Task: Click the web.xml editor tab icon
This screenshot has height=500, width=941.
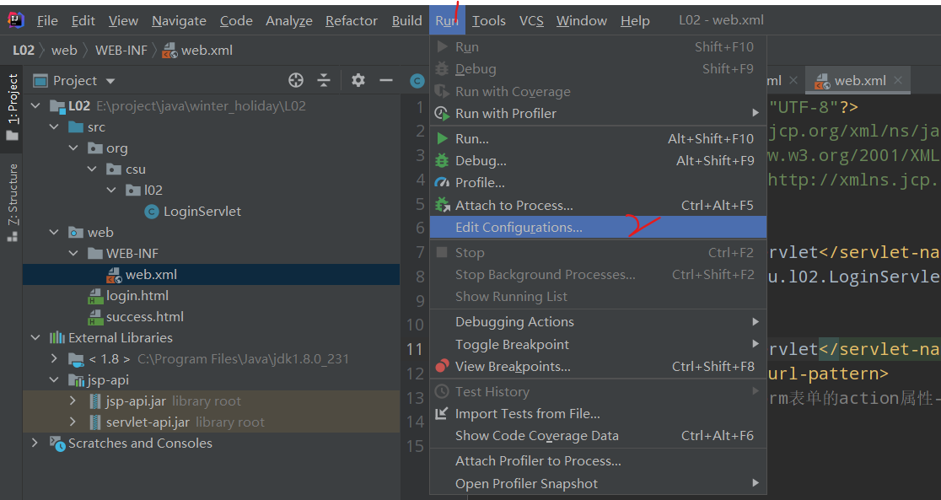Action: [x=821, y=81]
